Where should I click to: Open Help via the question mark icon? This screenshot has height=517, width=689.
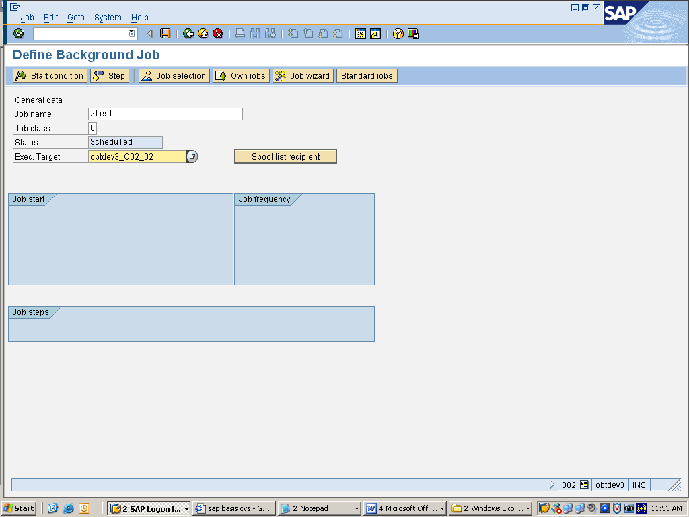[398, 33]
